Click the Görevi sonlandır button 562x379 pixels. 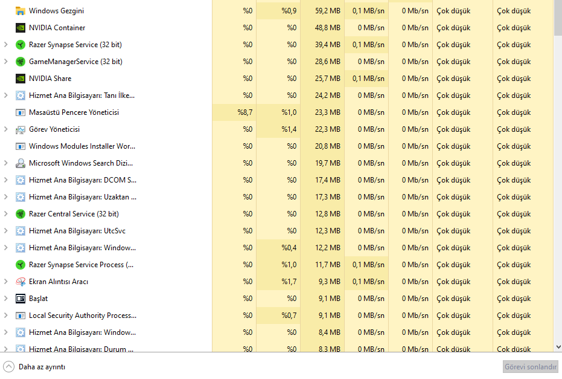pyautogui.click(x=531, y=367)
